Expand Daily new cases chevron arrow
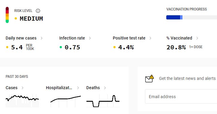The image size is (217, 114). tap(41, 38)
